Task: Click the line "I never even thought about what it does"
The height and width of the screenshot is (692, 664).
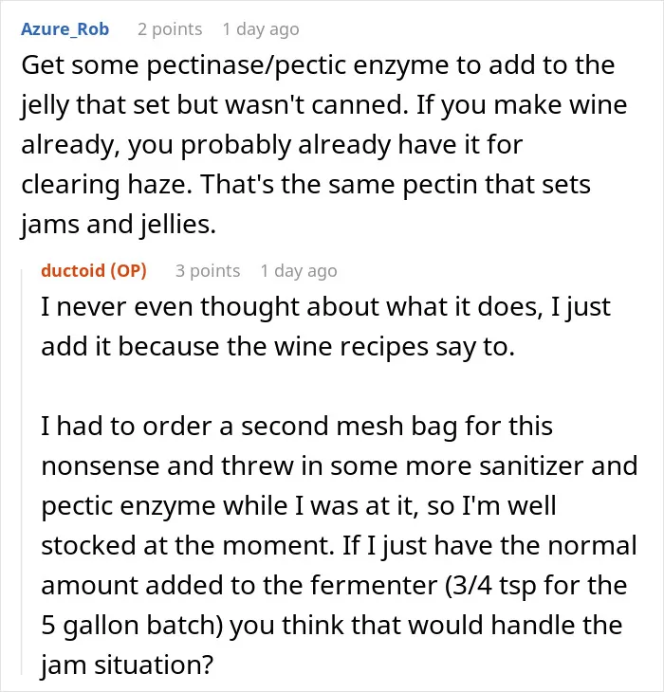Action: [325, 307]
